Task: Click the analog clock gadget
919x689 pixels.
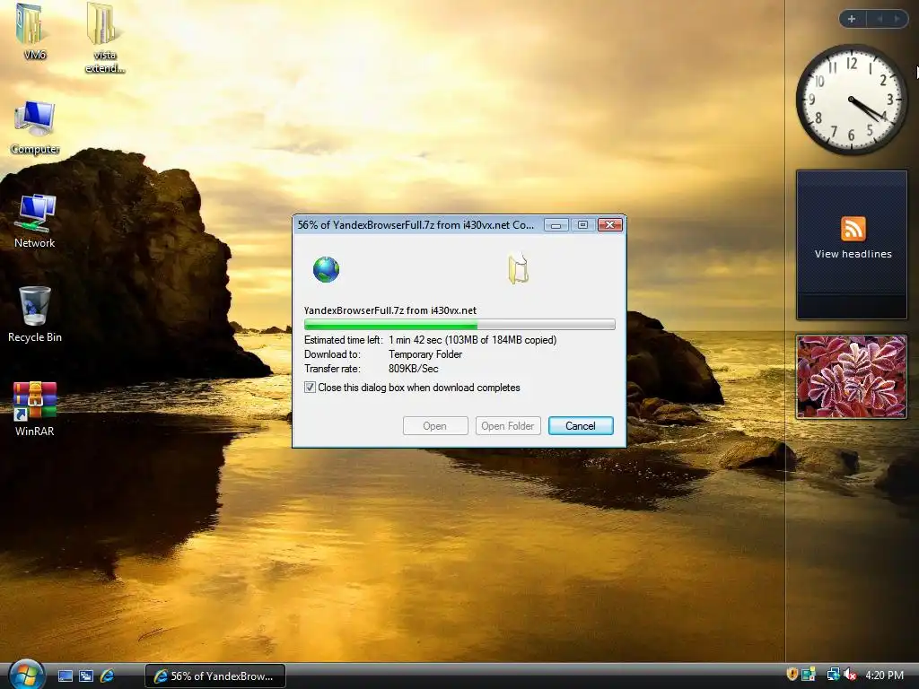Action: pos(851,100)
